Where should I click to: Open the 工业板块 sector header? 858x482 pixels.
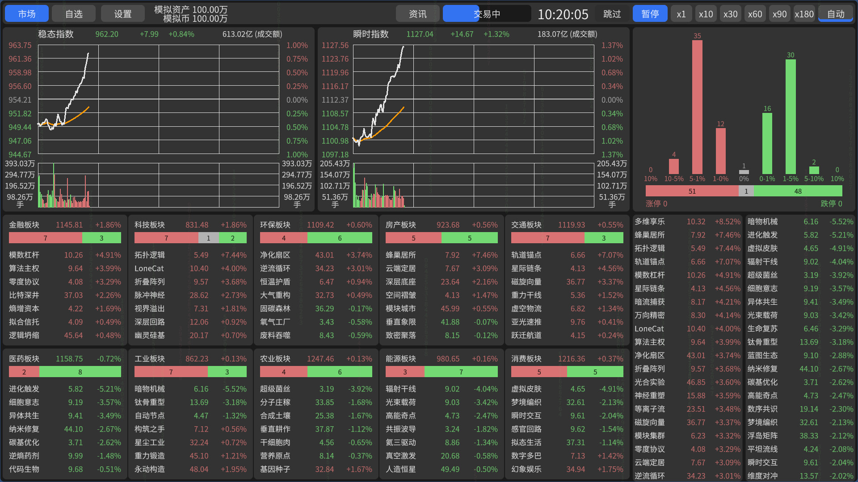190,359
